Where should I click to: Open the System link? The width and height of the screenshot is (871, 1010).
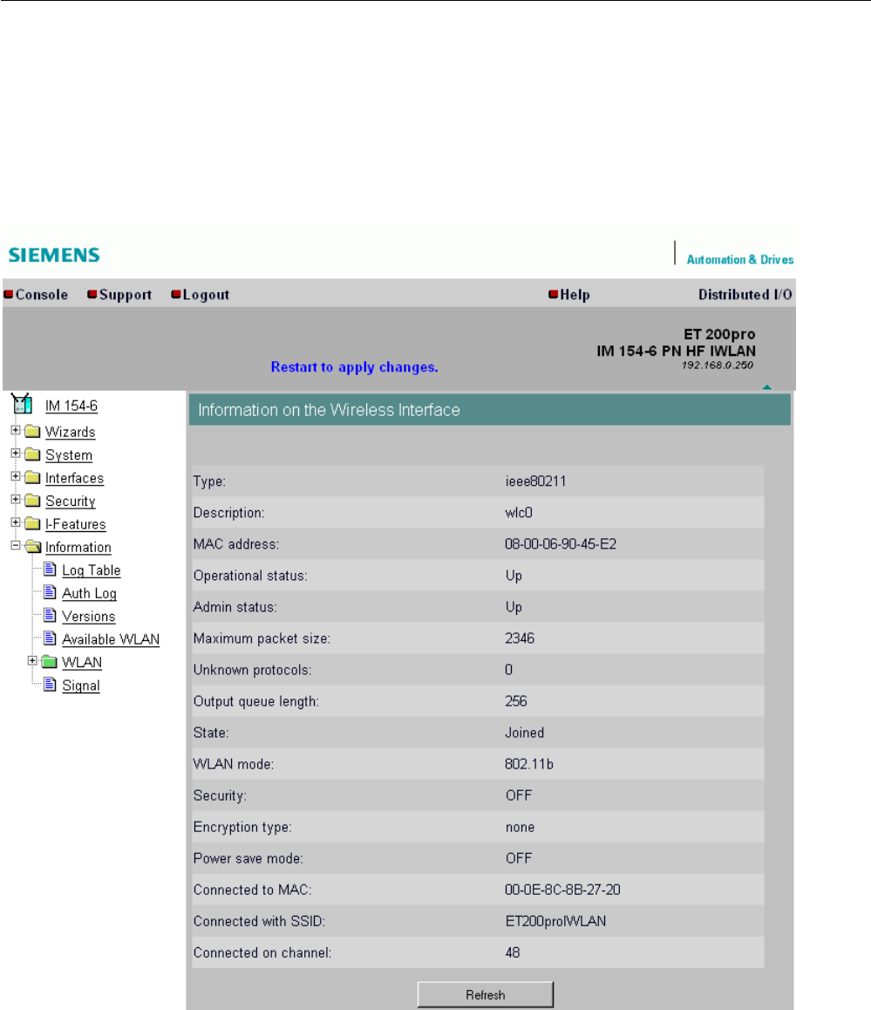click(69, 455)
